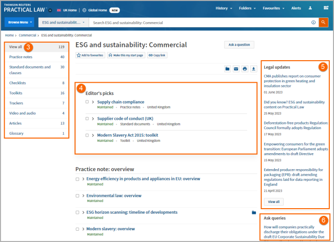Open Modern Slavery Act 2015: toolkit link
This screenshot has width=334, height=242.
[127, 135]
